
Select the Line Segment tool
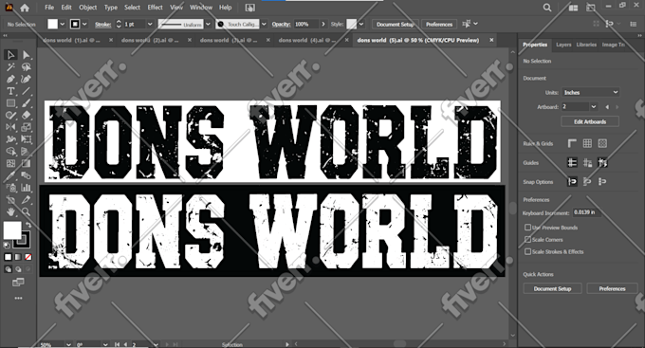(x=27, y=91)
